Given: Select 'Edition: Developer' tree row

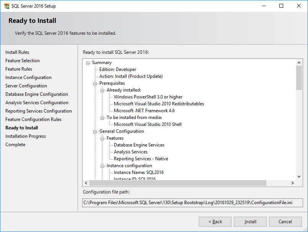Looking at the screenshot, I should click(118, 69).
